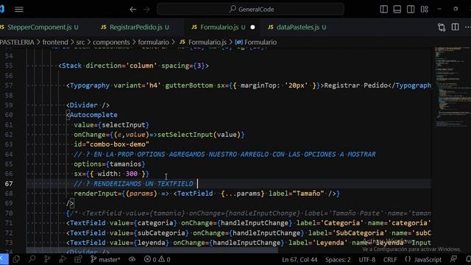Click the comment 'RENDERIZAMOS UN TEXTFIELD'
Screen dimensions: 471x265
(134, 183)
